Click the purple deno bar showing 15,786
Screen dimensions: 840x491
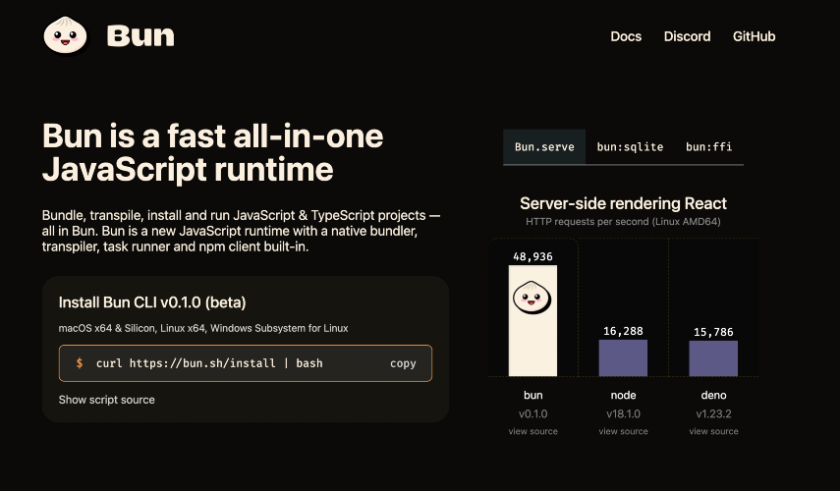[713, 358]
